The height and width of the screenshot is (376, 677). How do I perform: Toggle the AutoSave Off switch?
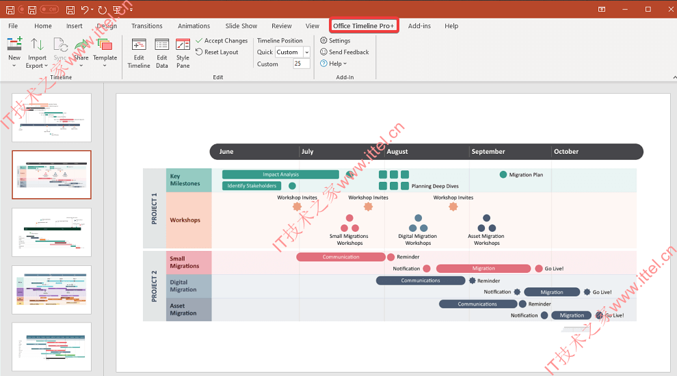(x=49, y=9)
